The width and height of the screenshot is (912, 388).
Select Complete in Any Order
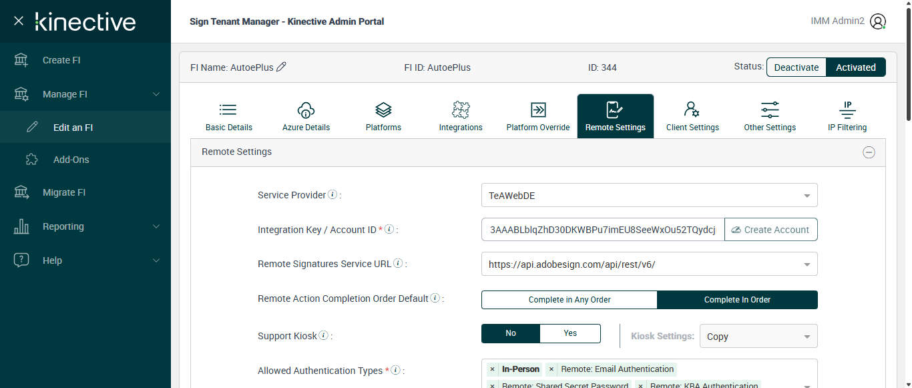point(569,300)
